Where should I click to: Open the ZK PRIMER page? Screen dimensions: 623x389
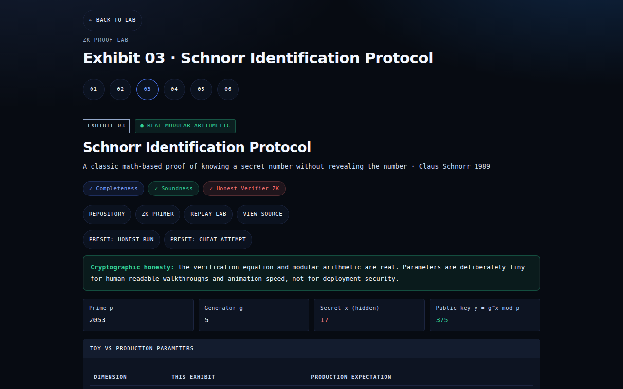coord(157,214)
